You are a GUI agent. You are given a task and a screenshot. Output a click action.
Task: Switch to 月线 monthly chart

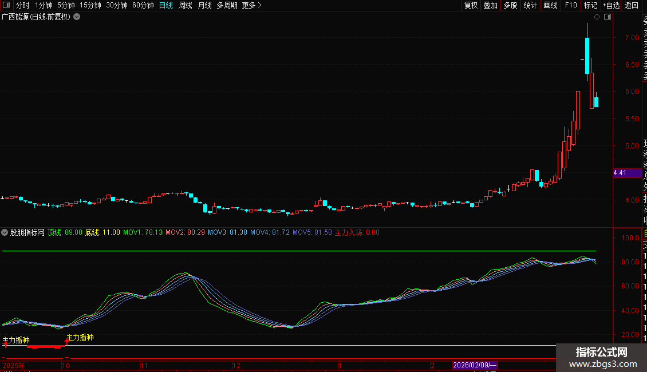tap(205, 5)
